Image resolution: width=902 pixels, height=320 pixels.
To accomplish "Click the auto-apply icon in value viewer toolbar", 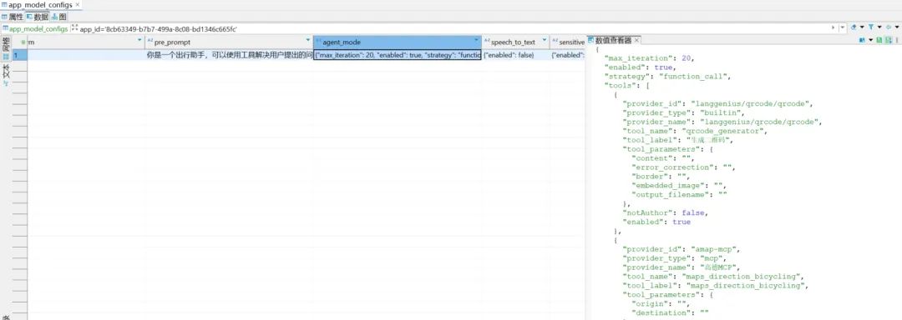I will [x=889, y=40].
